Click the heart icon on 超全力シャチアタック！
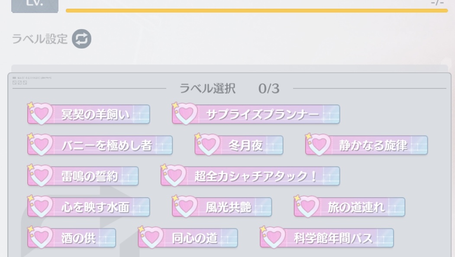This screenshot has height=257, width=455. 174,176
